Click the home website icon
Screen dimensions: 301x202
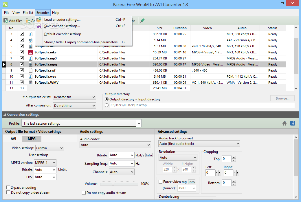point(285,123)
